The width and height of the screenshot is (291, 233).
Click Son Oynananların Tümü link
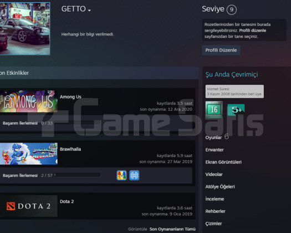tap(172, 229)
